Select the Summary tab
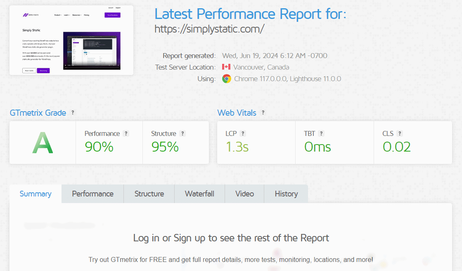Screen dimensions: 462x271 coord(35,194)
